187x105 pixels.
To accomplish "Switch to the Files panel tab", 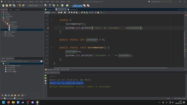I will click(x=11, y=10).
